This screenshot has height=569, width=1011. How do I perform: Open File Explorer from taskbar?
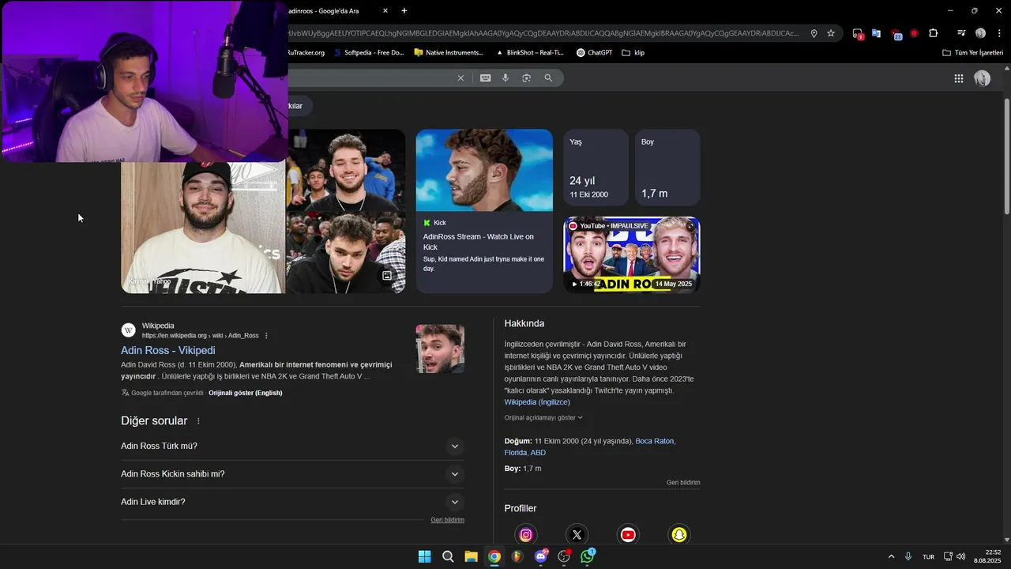coord(471,556)
